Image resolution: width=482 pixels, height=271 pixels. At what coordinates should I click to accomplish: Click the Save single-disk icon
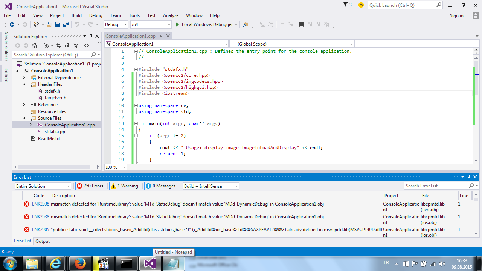click(58, 24)
